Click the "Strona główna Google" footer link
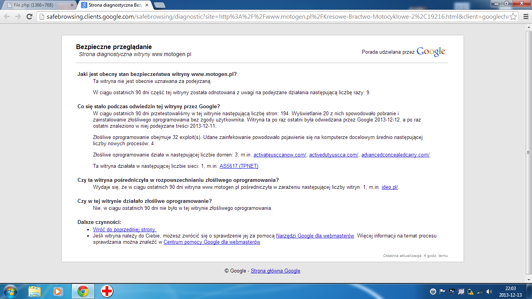This screenshot has width=532, height=299. 275,271
